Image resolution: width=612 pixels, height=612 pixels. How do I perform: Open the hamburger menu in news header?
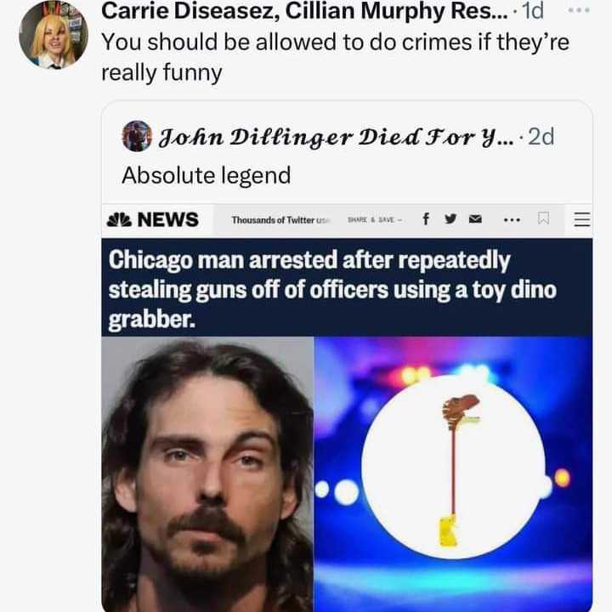pos(581,219)
